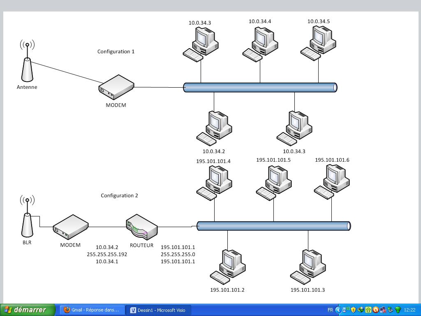421x316 pixels.
Task: Click the green house tray icon
Action: [x=368, y=310]
